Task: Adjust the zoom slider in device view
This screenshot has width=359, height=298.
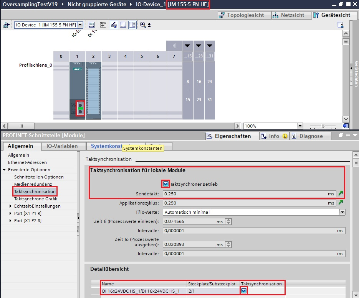Action: click(x=323, y=126)
